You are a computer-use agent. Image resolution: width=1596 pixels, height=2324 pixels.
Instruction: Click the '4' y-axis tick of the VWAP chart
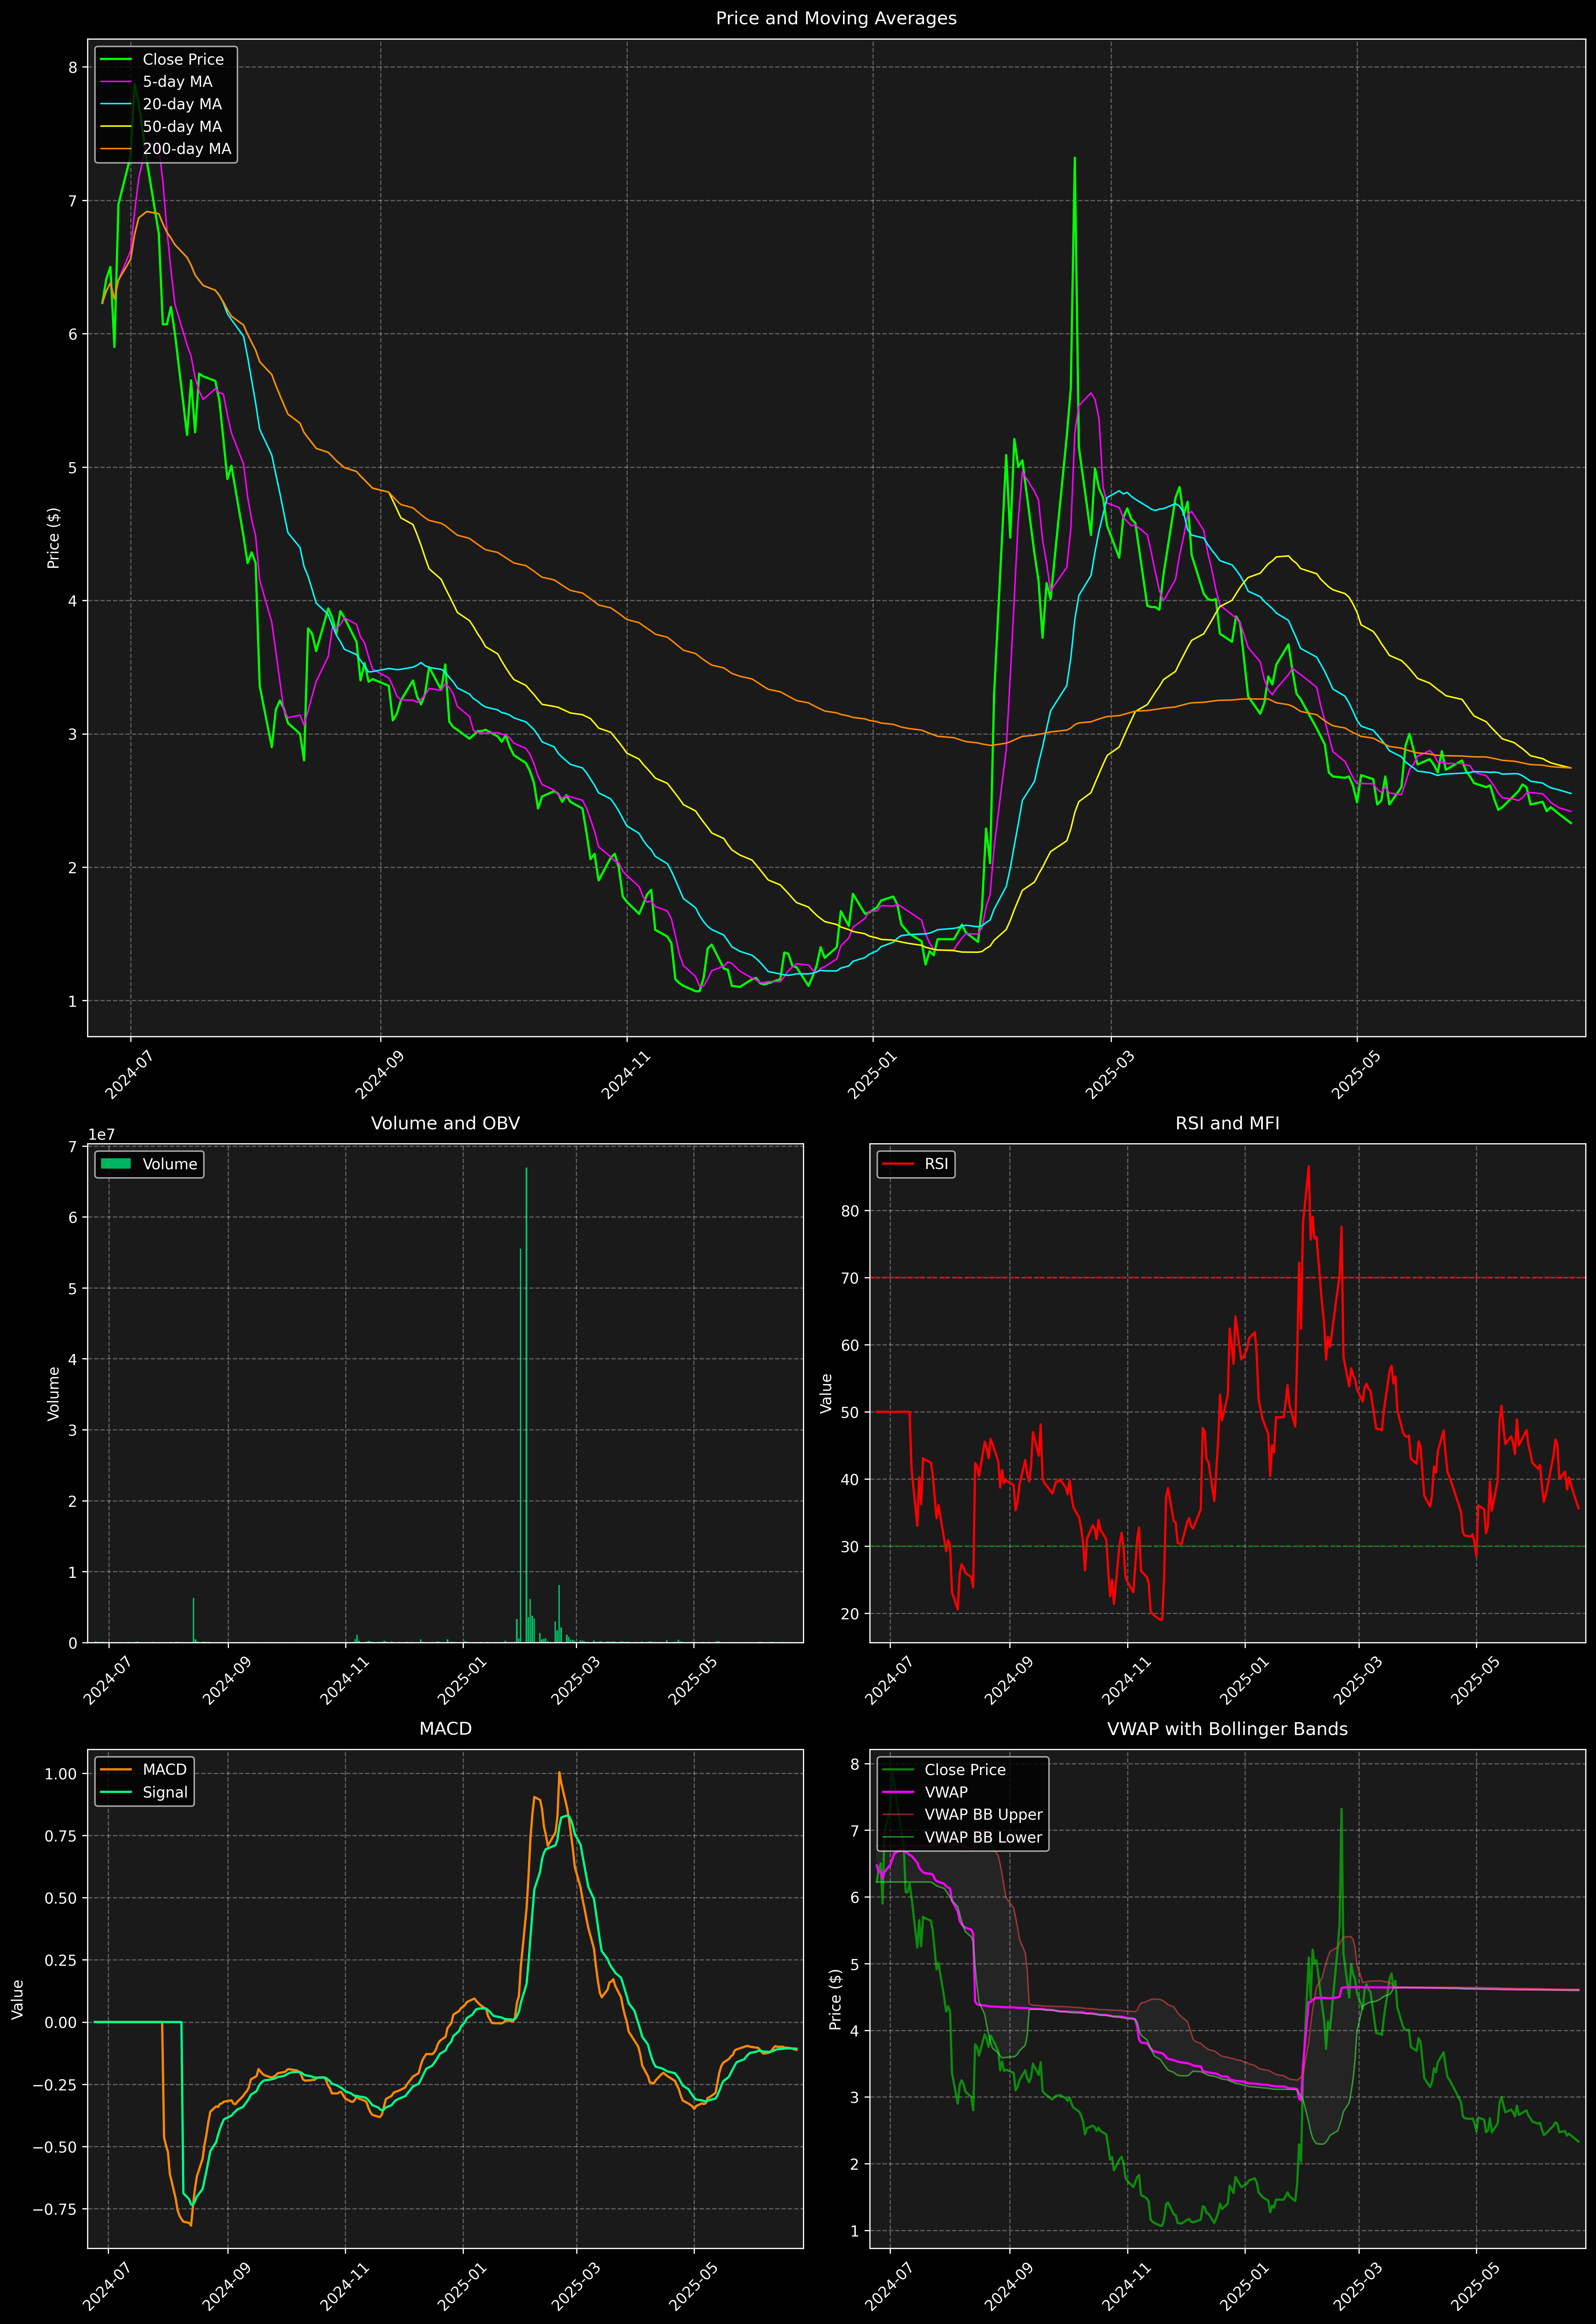click(x=855, y=2031)
